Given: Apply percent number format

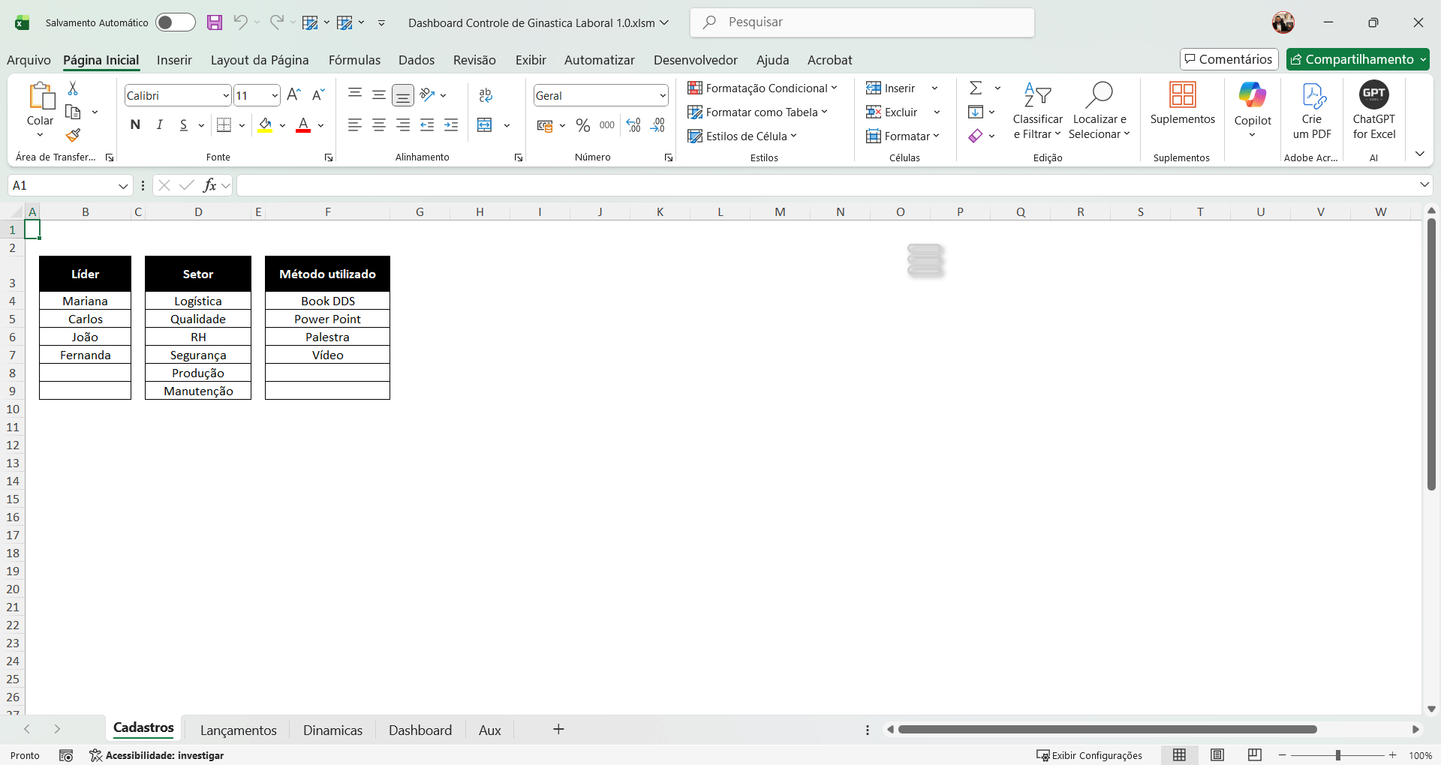Looking at the screenshot, I should 583,125.
